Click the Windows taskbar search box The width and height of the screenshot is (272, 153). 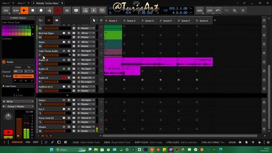pyautogui.click(x=71, y=150)
